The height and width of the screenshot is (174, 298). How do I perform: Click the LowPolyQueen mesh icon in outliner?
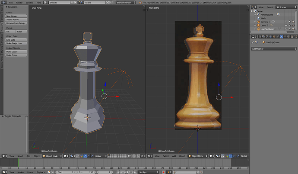pyautogui.click(x=258, y=29)
